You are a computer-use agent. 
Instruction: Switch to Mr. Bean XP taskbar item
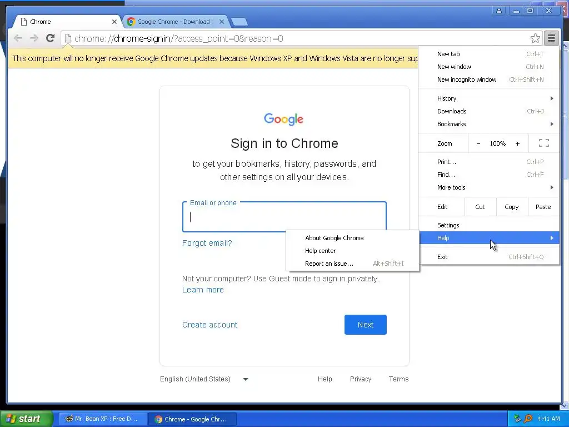(102, 419)
